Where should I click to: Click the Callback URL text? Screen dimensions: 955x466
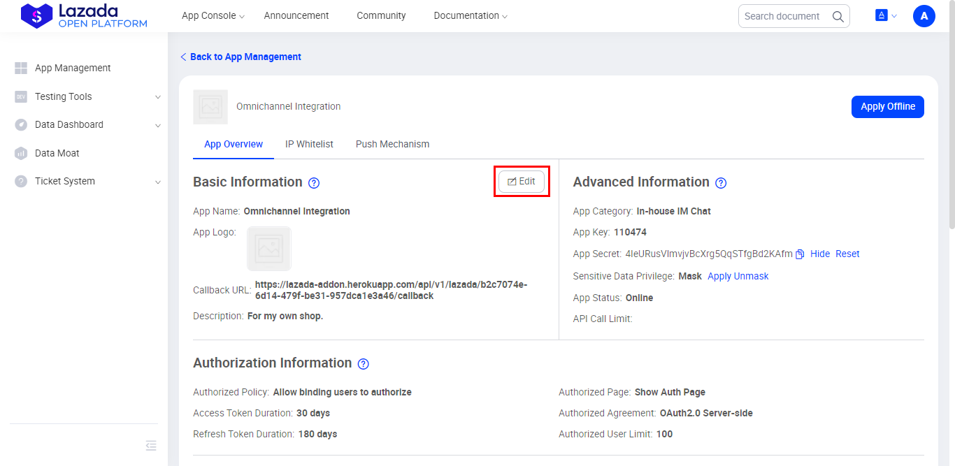pos(391,290)
